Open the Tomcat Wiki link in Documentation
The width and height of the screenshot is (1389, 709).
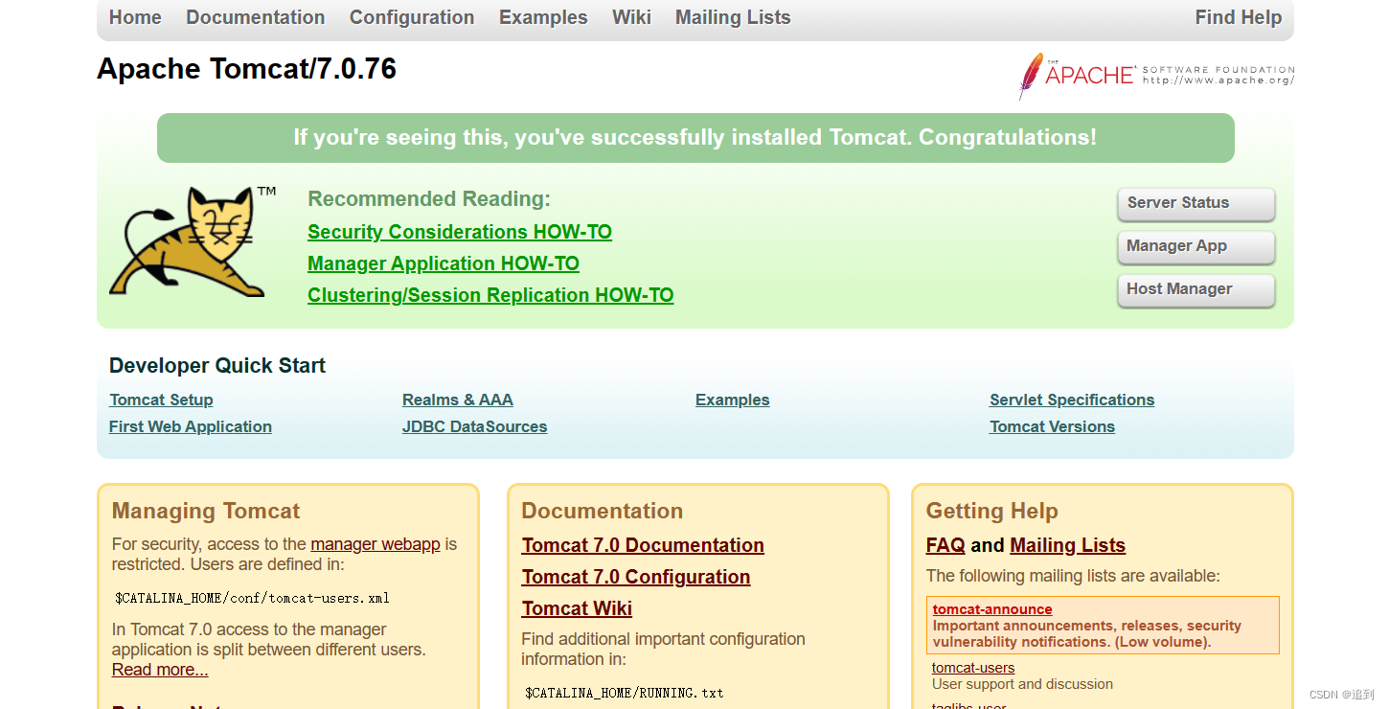(577, 608)
